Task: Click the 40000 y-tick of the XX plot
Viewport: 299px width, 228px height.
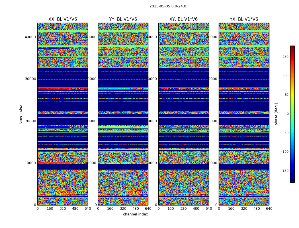Action: [30, 37]
